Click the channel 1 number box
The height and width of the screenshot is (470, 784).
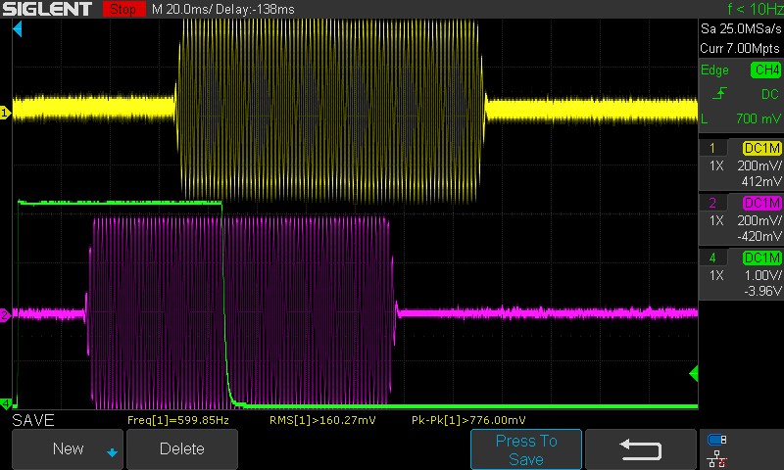[712, 148]
